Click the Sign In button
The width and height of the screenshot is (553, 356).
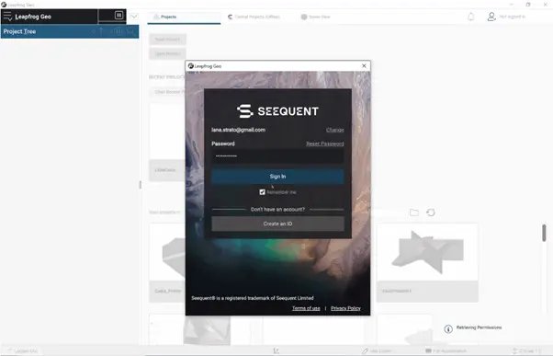(x=278, y=177)
